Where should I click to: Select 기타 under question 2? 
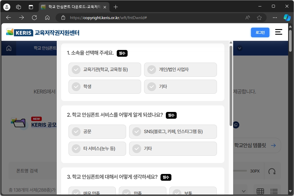(173, 149)
